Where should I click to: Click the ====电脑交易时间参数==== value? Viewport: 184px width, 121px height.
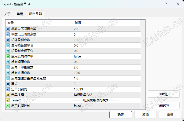click(107, 100)
